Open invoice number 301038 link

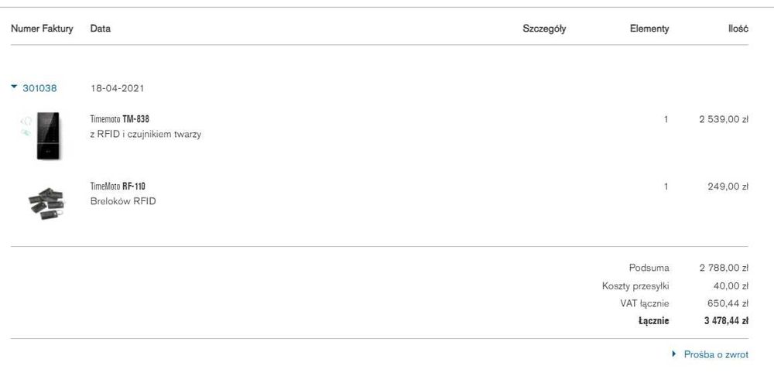coord(39,88)
